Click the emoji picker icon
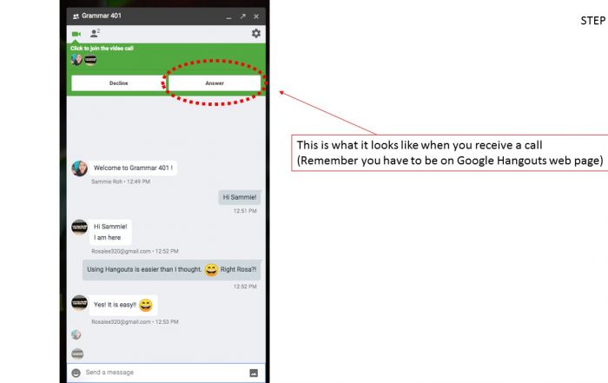This screenshot has width=608, height=383. pos(76,373)
